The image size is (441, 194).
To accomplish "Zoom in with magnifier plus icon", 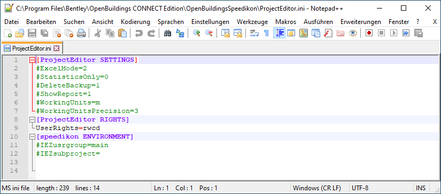I will [x=196, y=34].
